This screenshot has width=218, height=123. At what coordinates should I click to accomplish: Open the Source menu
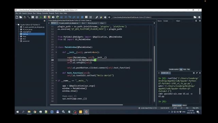click(30, 13)
